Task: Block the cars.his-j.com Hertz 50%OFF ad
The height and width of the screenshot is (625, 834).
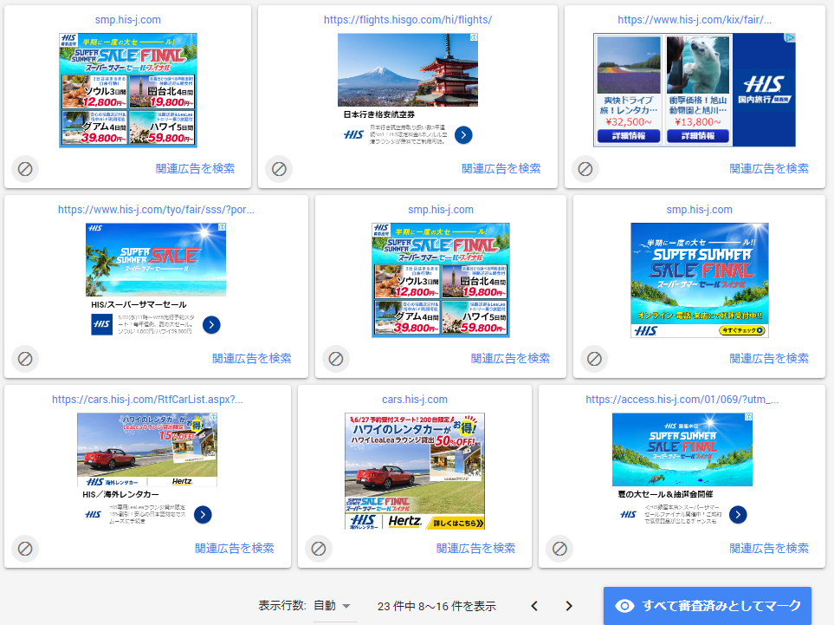Action: point(319,549)
